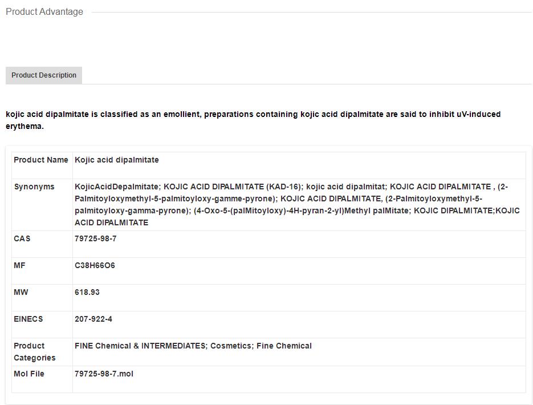Image resolution: width=533 pixels, height=405 pixels.
Task: Click the CAS row label
Action: tap(22, 239)
